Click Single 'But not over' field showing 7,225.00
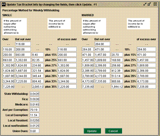Image resolution: width=160 pixels, height=136 pixels. (x=23, y=81)
